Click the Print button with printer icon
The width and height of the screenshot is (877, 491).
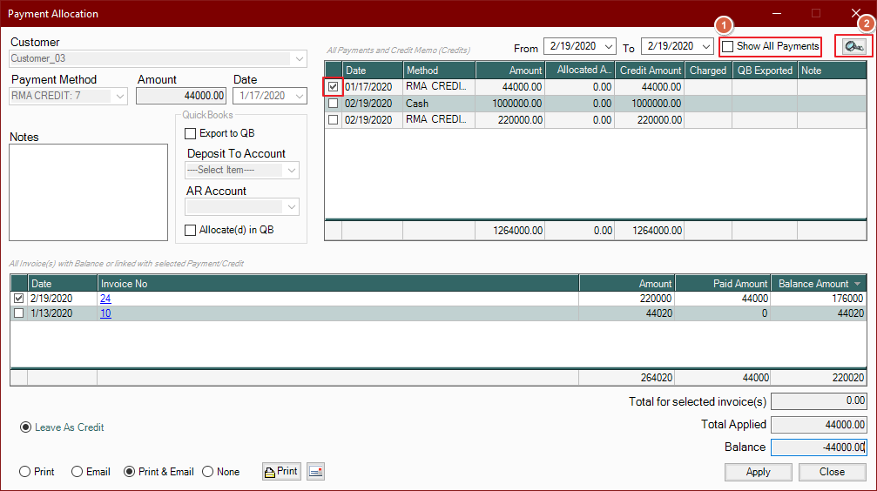(280, 472)
